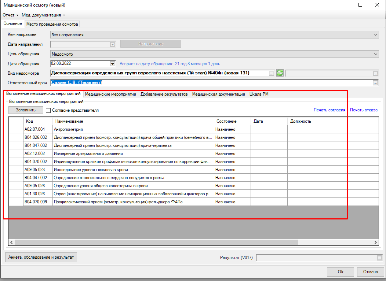
Task: Select the Опрос (анкетирование) row
Action: (x=194, y=194)
